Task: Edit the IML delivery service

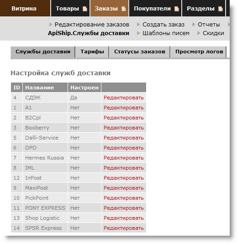Action: coord(124,168)
